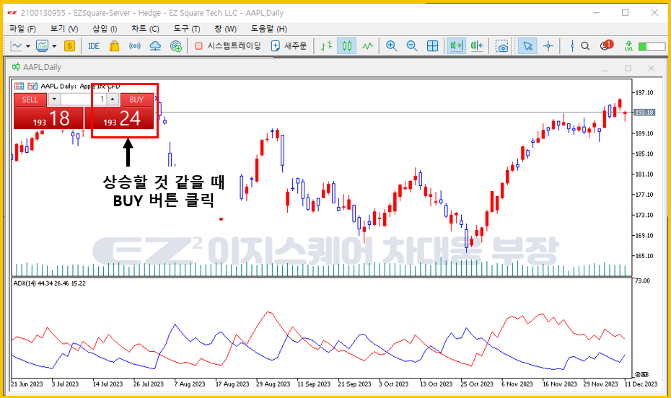Click the depth of market icon
This screenshot has width=671, height=398.
[32, 86]
